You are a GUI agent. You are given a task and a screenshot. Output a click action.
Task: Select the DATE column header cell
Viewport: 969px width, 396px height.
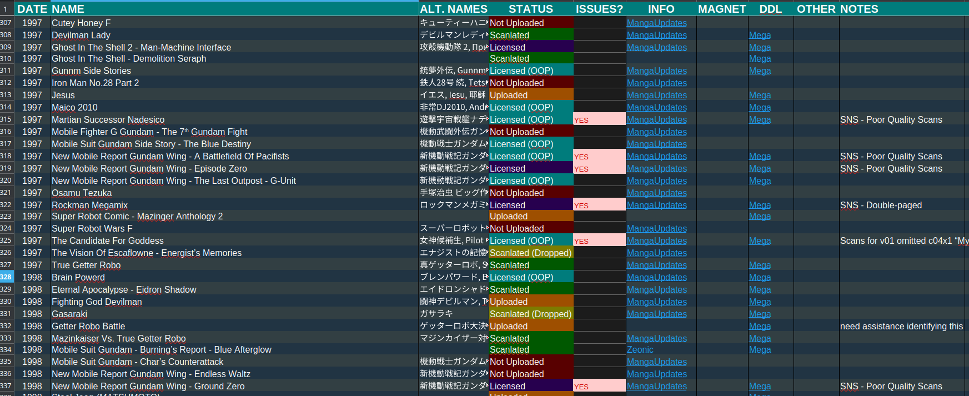[x=32, y=9]
